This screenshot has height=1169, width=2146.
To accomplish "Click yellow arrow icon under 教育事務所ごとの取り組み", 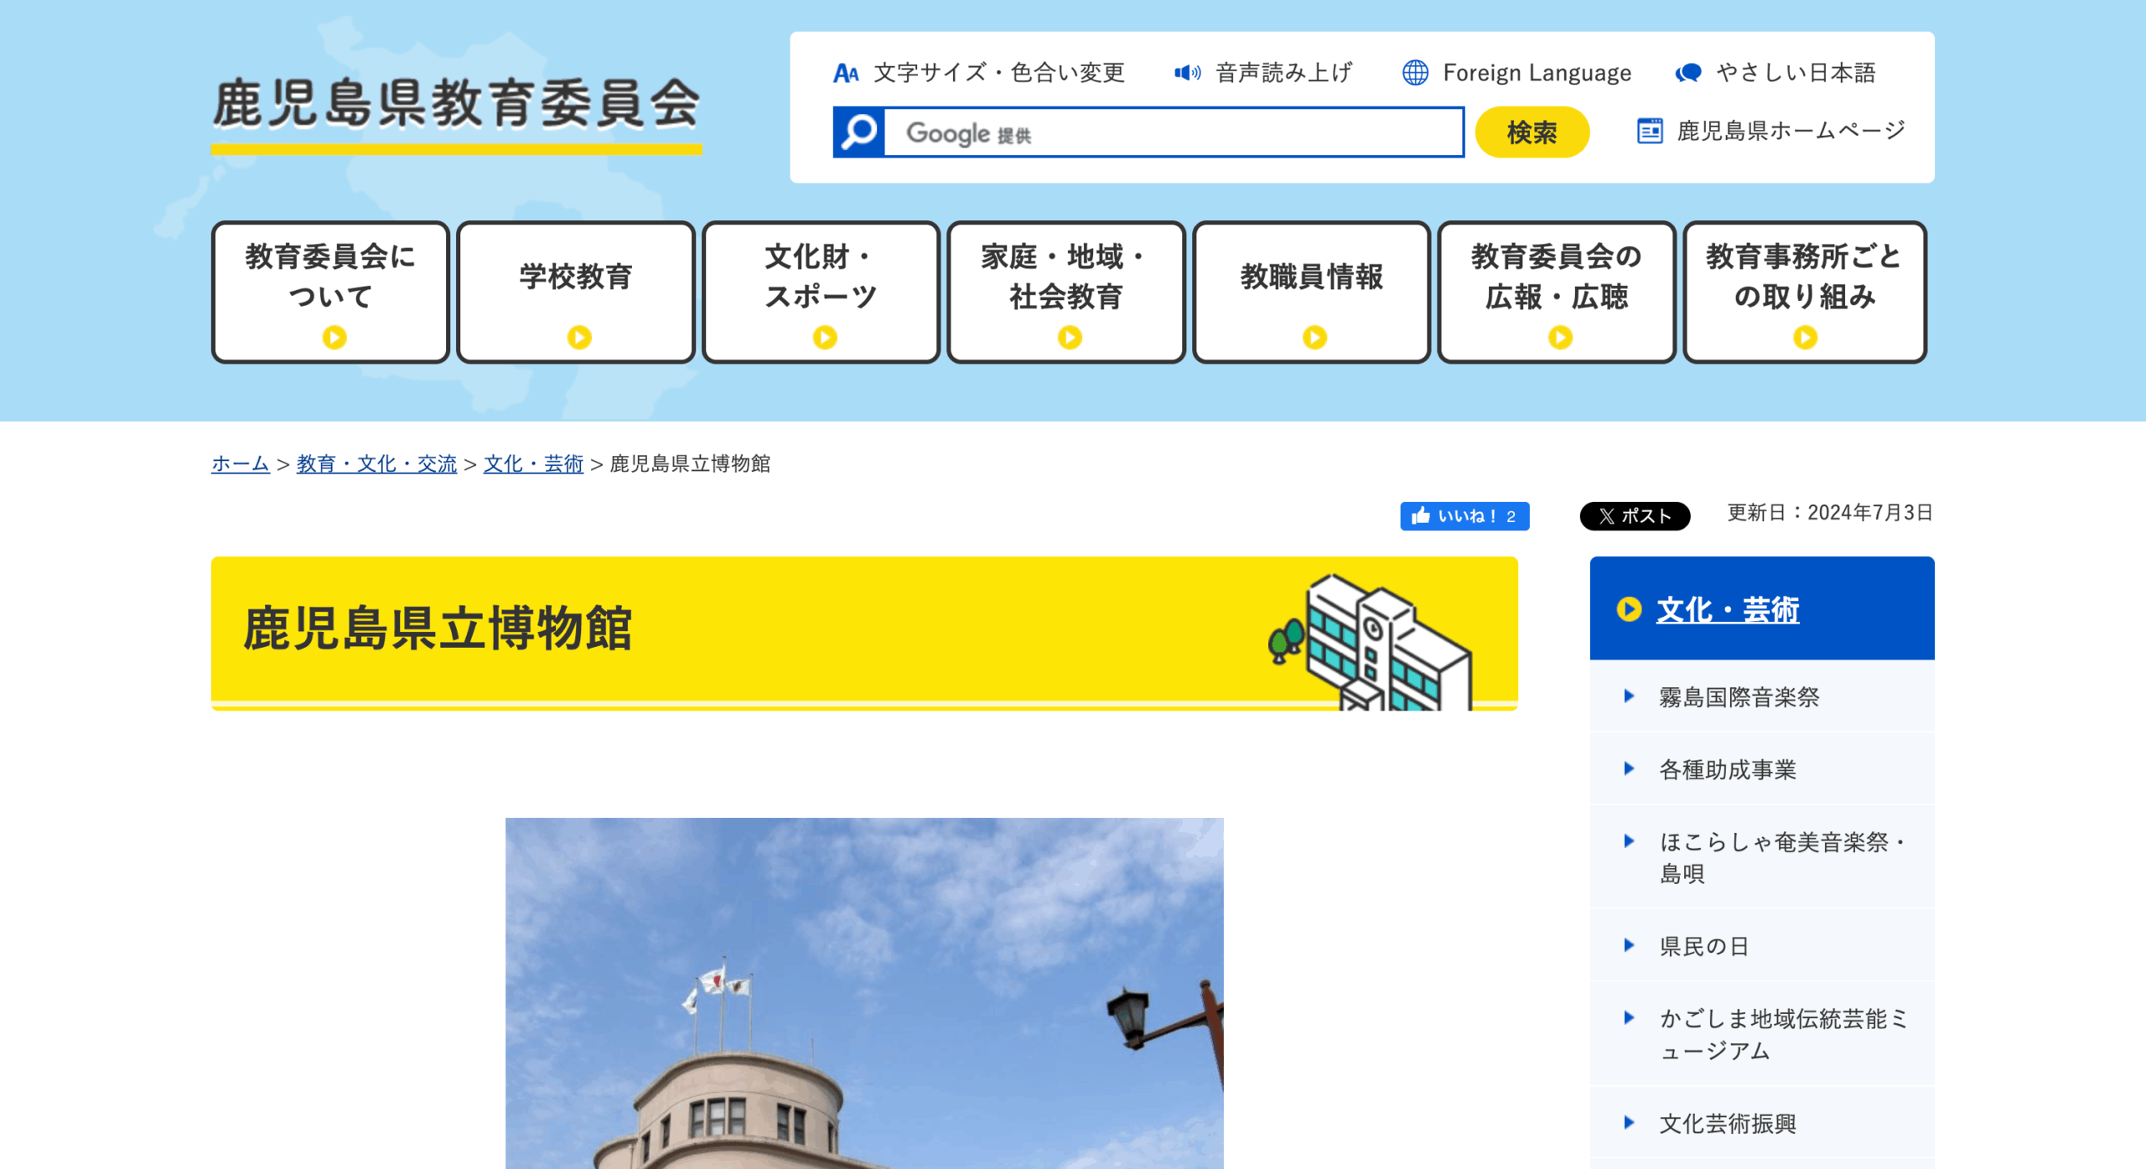I will coord(1805,338).
